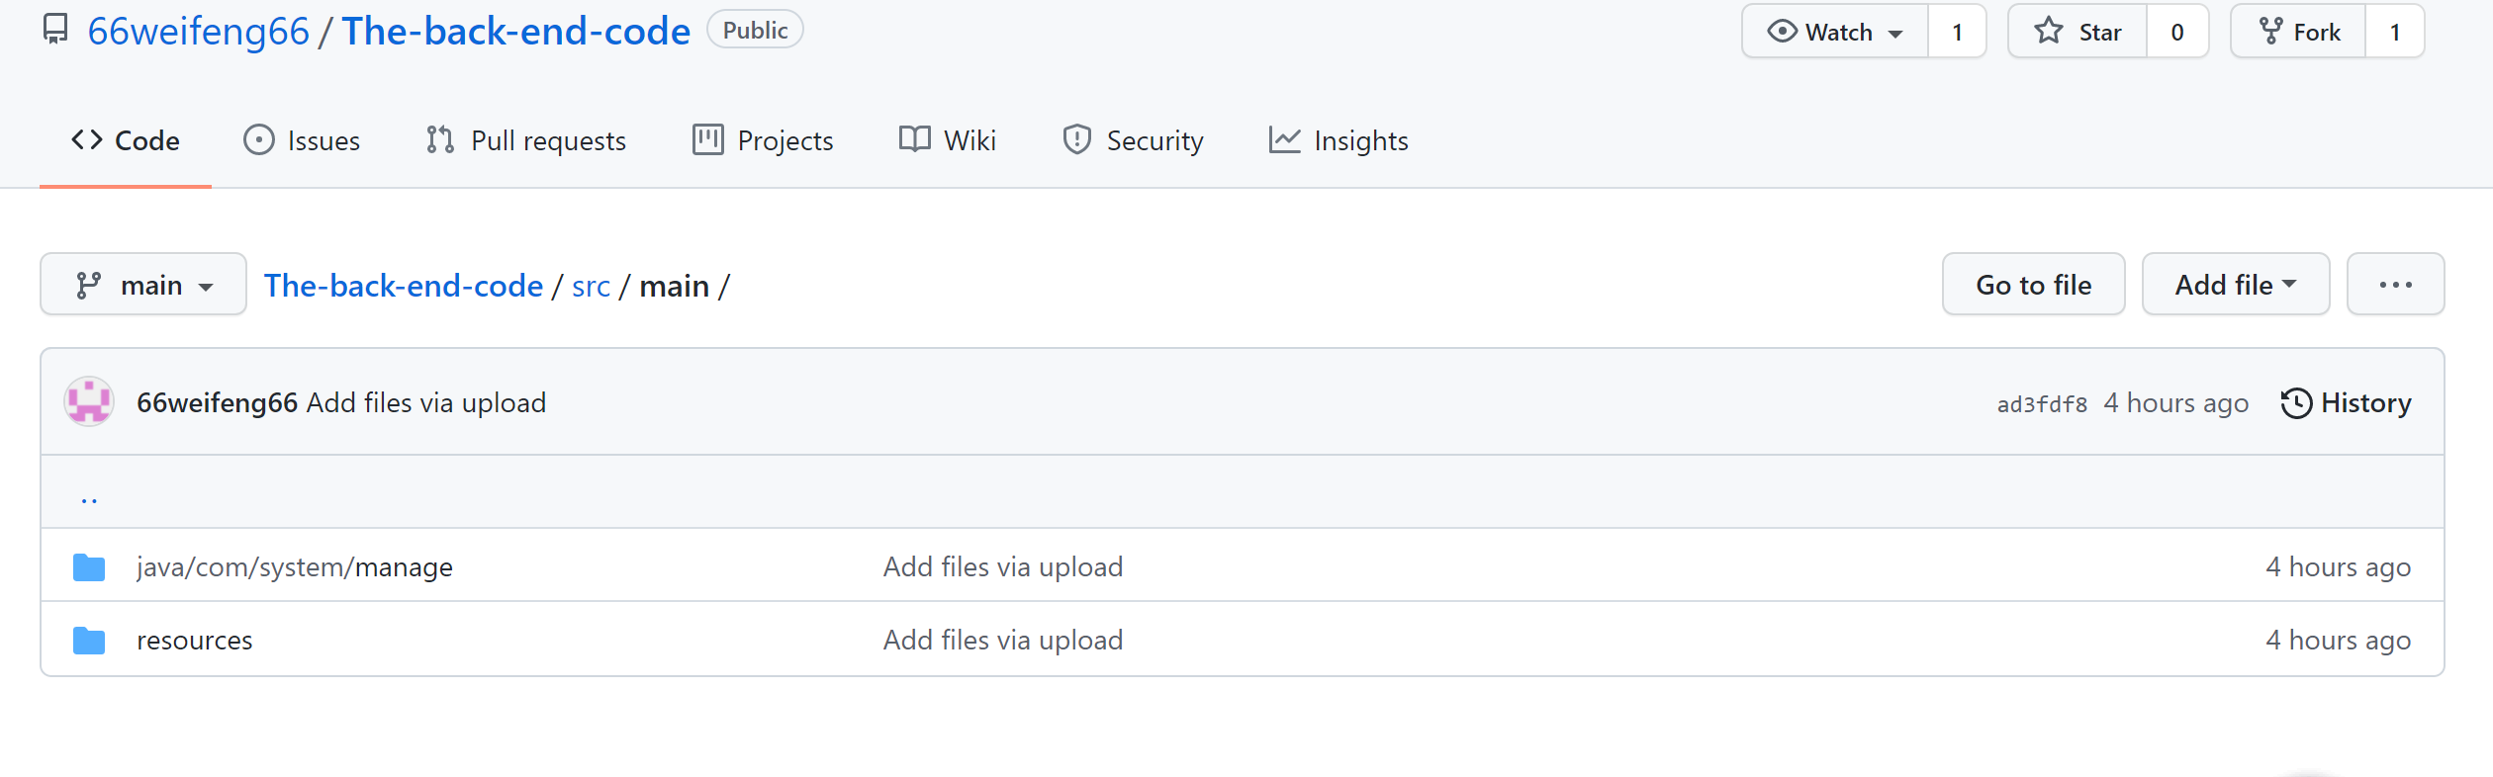Viewport: 2493px width, 777px height.
Task: Switch to the Issues tab
Action: tap(302, 140)
